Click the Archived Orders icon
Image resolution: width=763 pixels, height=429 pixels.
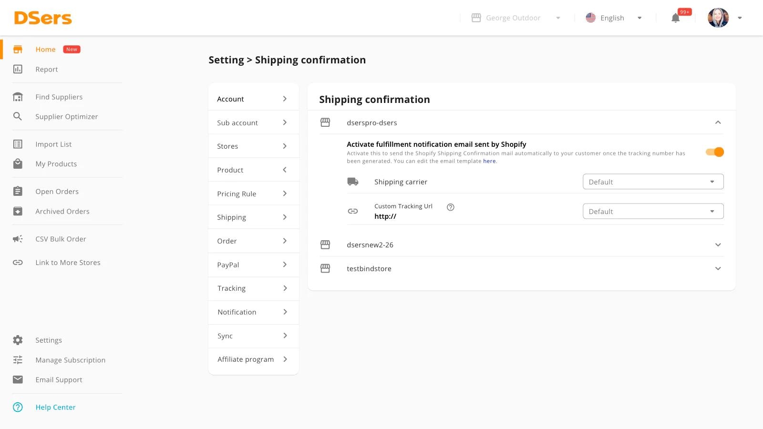coord(18,211)
